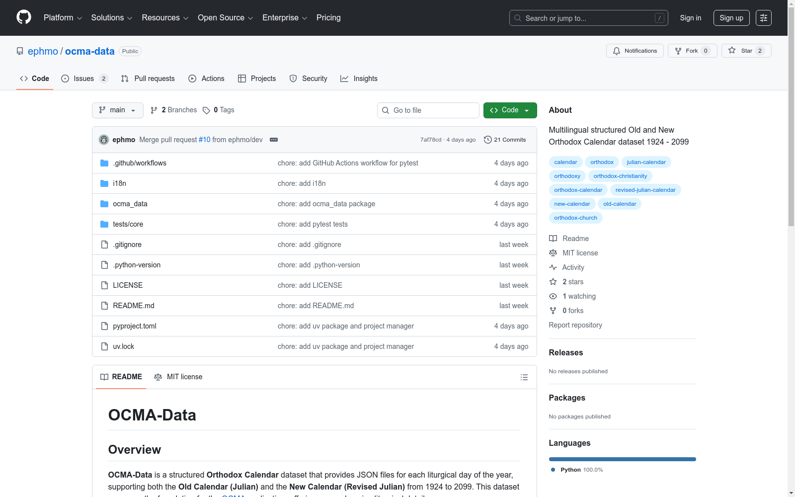Click the uv.lock file icon
The width and height of the screenshot is (795, 497).
click(x=104, y=346)
